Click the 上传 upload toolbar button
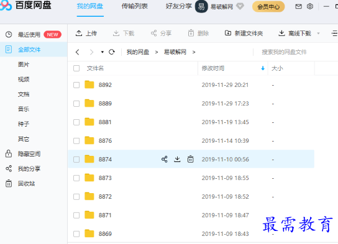The height and width of the screenshot is (244, 338). pos(86,34)
